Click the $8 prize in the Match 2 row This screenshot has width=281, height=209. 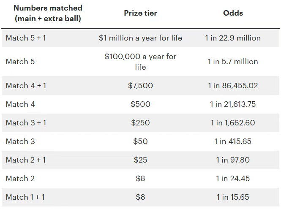[140, 179]
